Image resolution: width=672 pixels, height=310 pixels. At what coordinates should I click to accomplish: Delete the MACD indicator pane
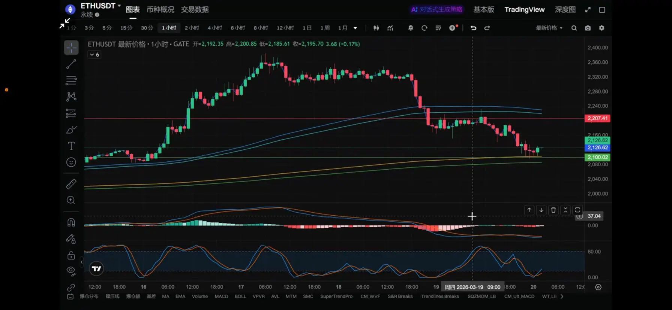point(553,210)
